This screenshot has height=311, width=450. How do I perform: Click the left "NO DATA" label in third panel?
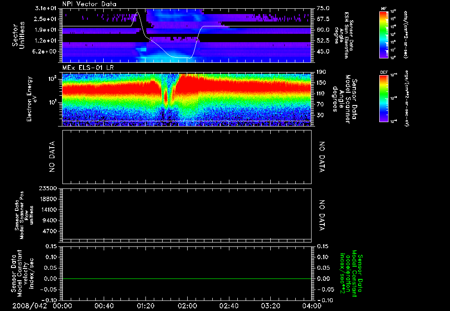click(x=52, y=156)
